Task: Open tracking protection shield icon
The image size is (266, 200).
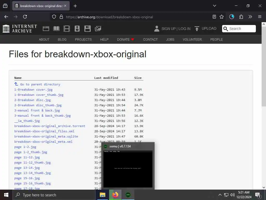Action: [x=54, y=17]
